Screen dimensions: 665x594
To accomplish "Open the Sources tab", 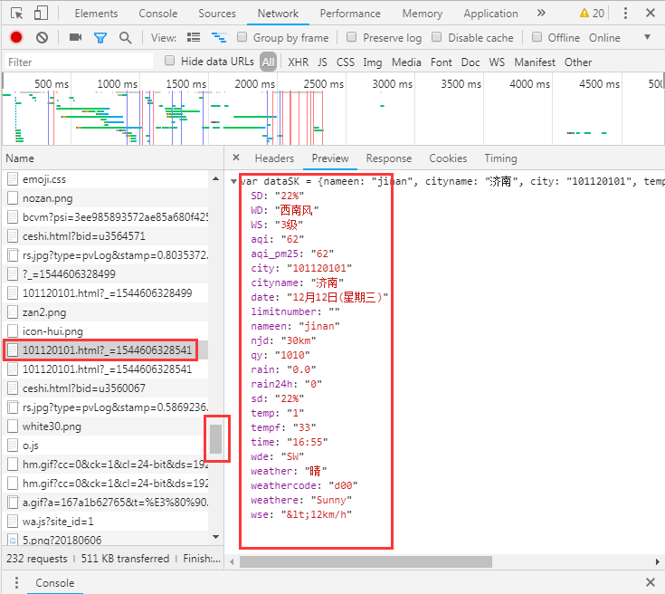I will 217,14.
